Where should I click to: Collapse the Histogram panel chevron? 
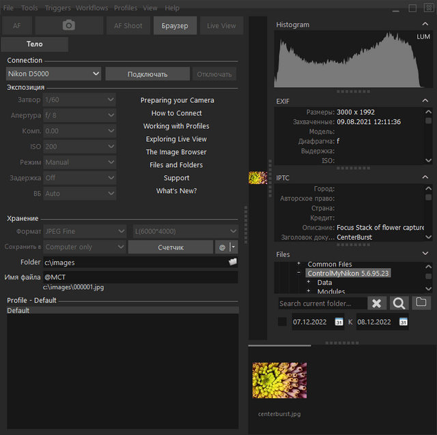pos(425,25)
